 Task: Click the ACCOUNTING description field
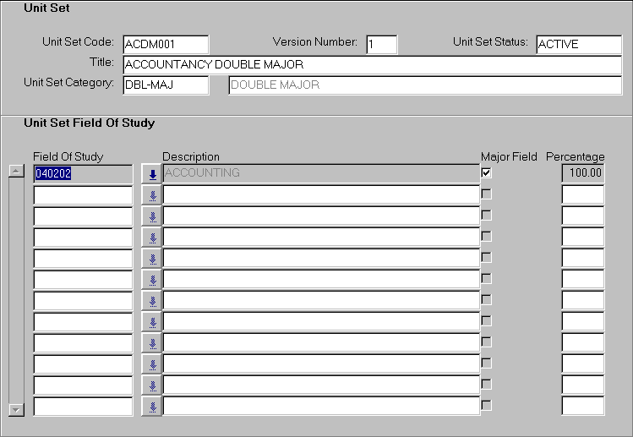(320, 173)
